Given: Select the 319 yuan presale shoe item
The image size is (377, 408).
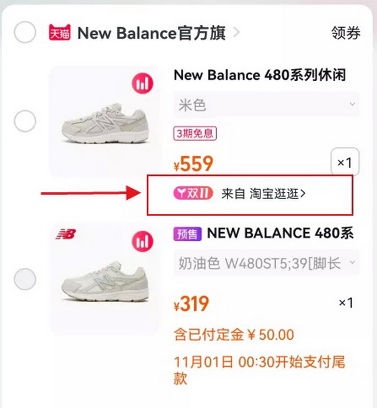Looking at the screenshot, I should [x=25, y=278].
